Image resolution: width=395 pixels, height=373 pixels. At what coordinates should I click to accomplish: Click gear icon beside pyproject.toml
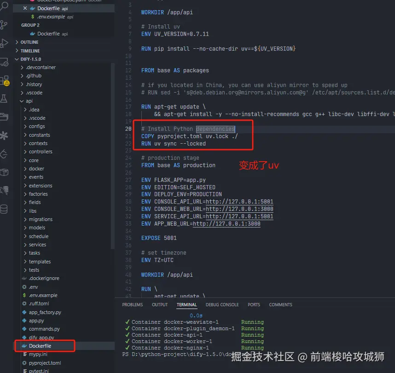24,363
